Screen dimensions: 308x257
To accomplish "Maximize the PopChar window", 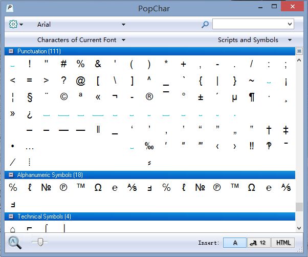I will tap(274, 7).
